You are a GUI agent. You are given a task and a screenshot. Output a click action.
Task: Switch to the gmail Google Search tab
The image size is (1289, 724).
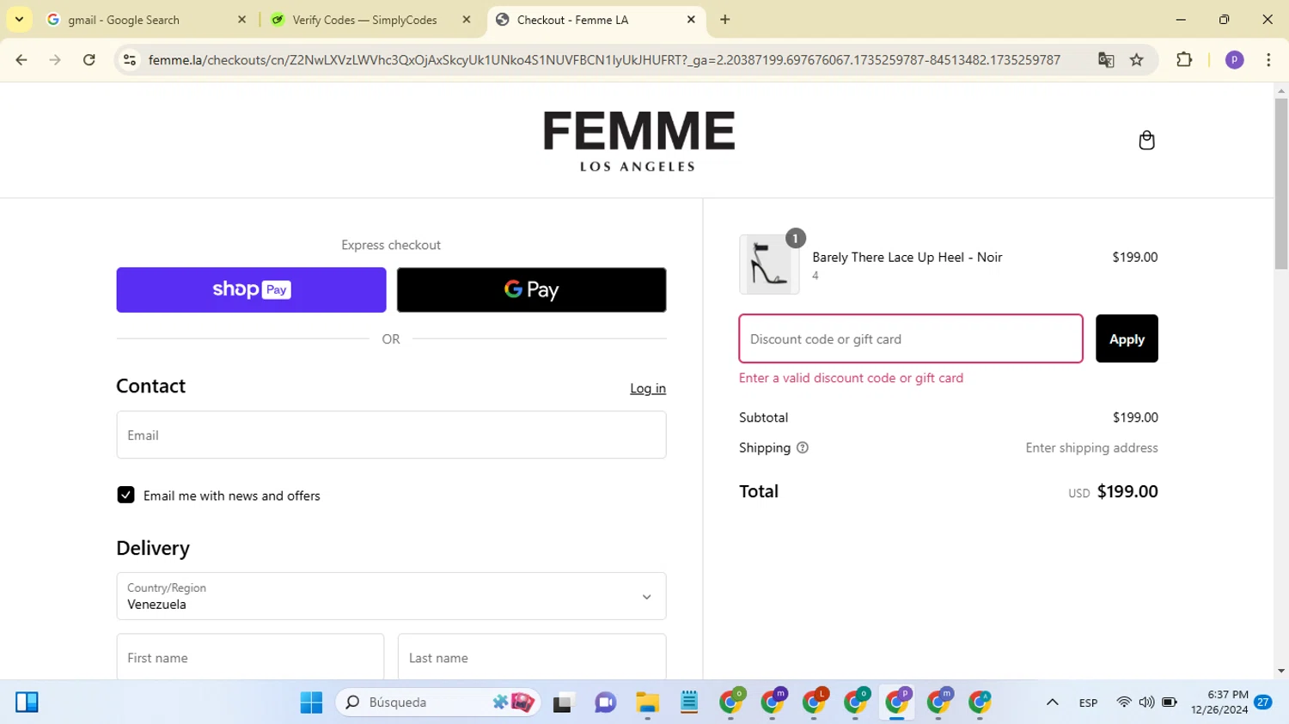point(146,20)
